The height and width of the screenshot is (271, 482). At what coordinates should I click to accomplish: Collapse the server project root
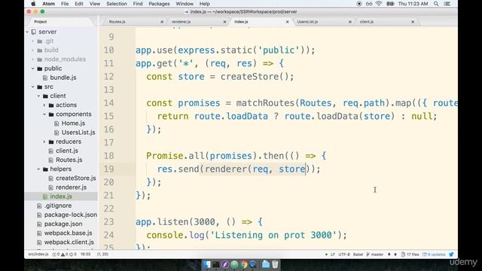point(27,32)
